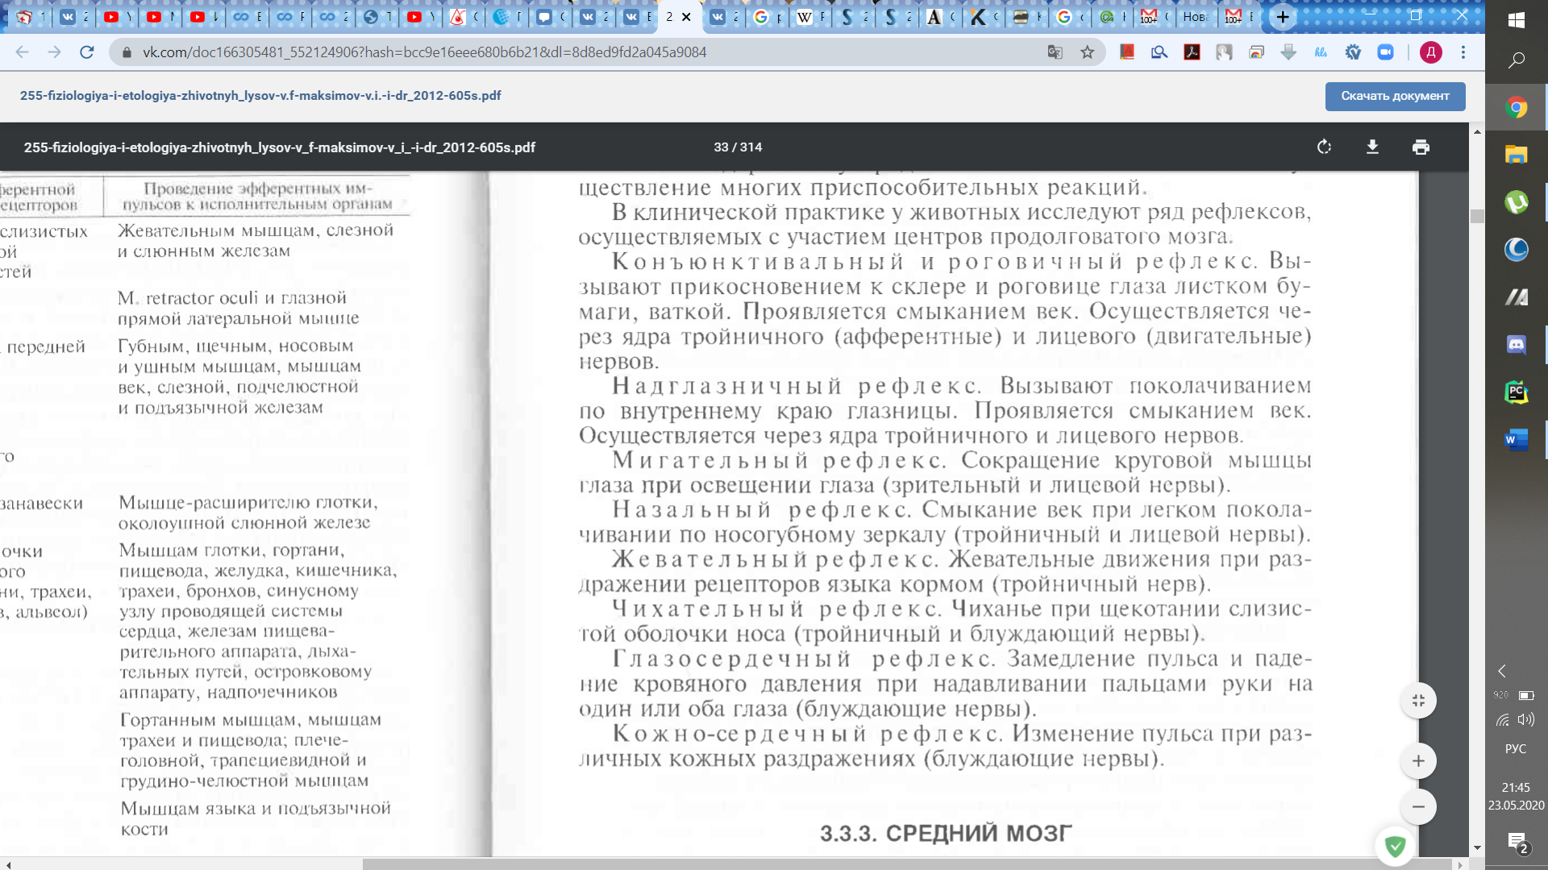The width and height of the screenshot is (1548, 870).
Task: Switch РУС keyboard language indicator
Action: 1516,748
